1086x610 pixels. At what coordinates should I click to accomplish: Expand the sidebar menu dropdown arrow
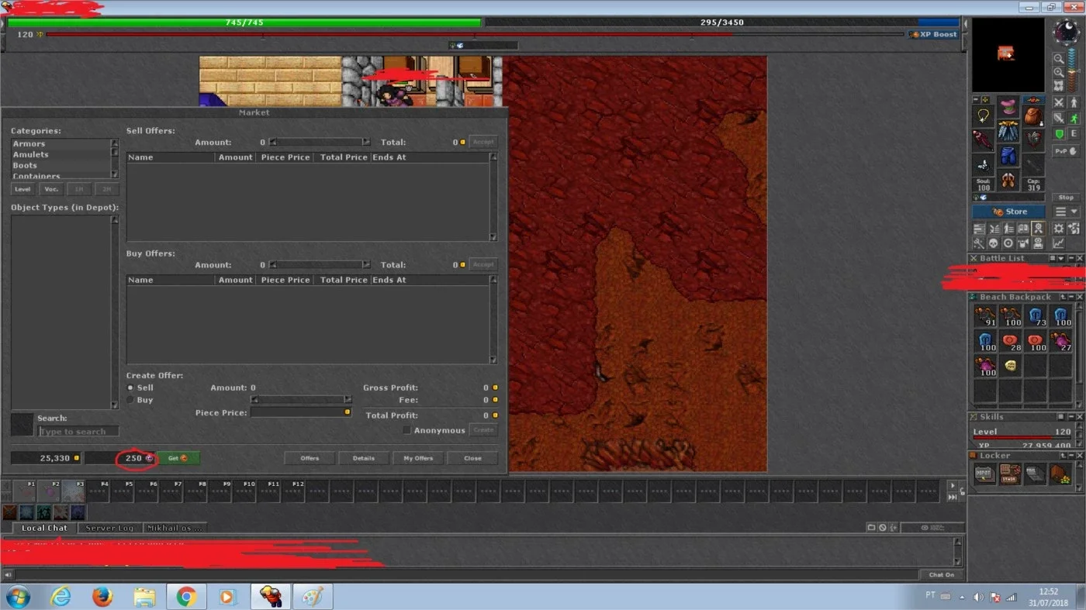click(x=1074, y=212)
